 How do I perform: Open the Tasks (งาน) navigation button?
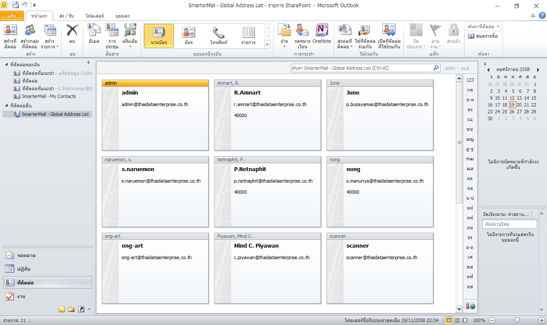[x=47, y=296]
